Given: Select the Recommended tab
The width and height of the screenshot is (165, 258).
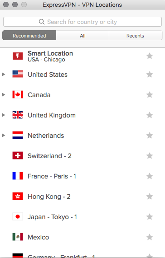Looking at the screenshot, I should [x=29, y=35].
